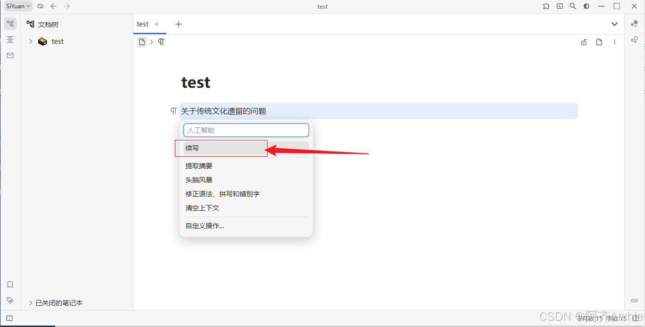
Task: Toggle the document lock (read-only) icon
Action: (x=584, y=42)
